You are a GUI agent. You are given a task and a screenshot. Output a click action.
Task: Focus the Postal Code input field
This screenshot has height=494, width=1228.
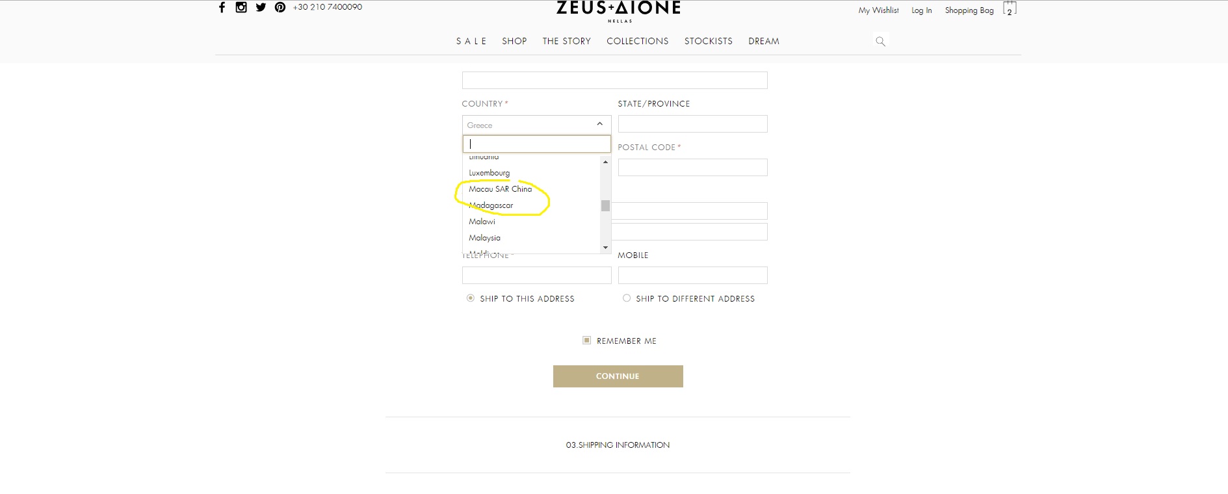[x=692, y=168]
